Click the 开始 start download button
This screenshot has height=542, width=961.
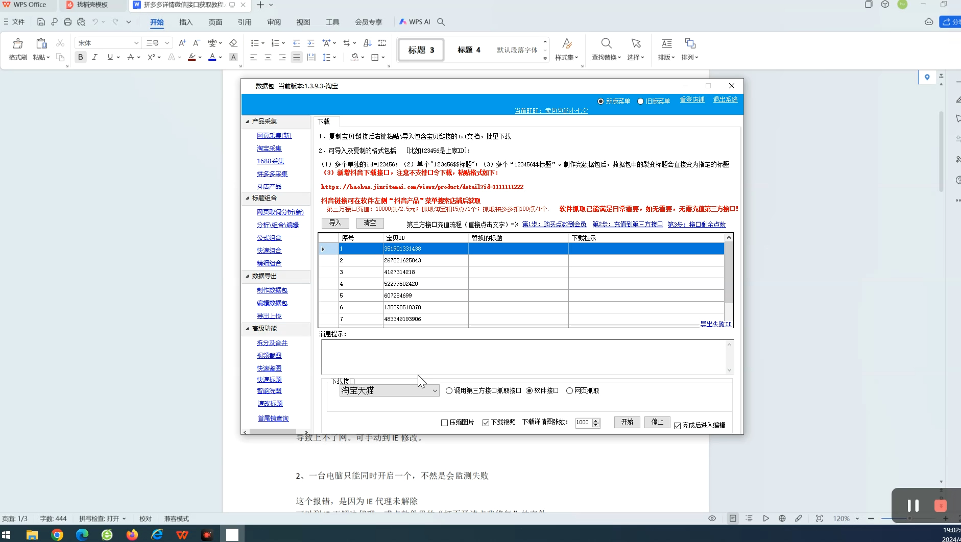coord(627,422)
